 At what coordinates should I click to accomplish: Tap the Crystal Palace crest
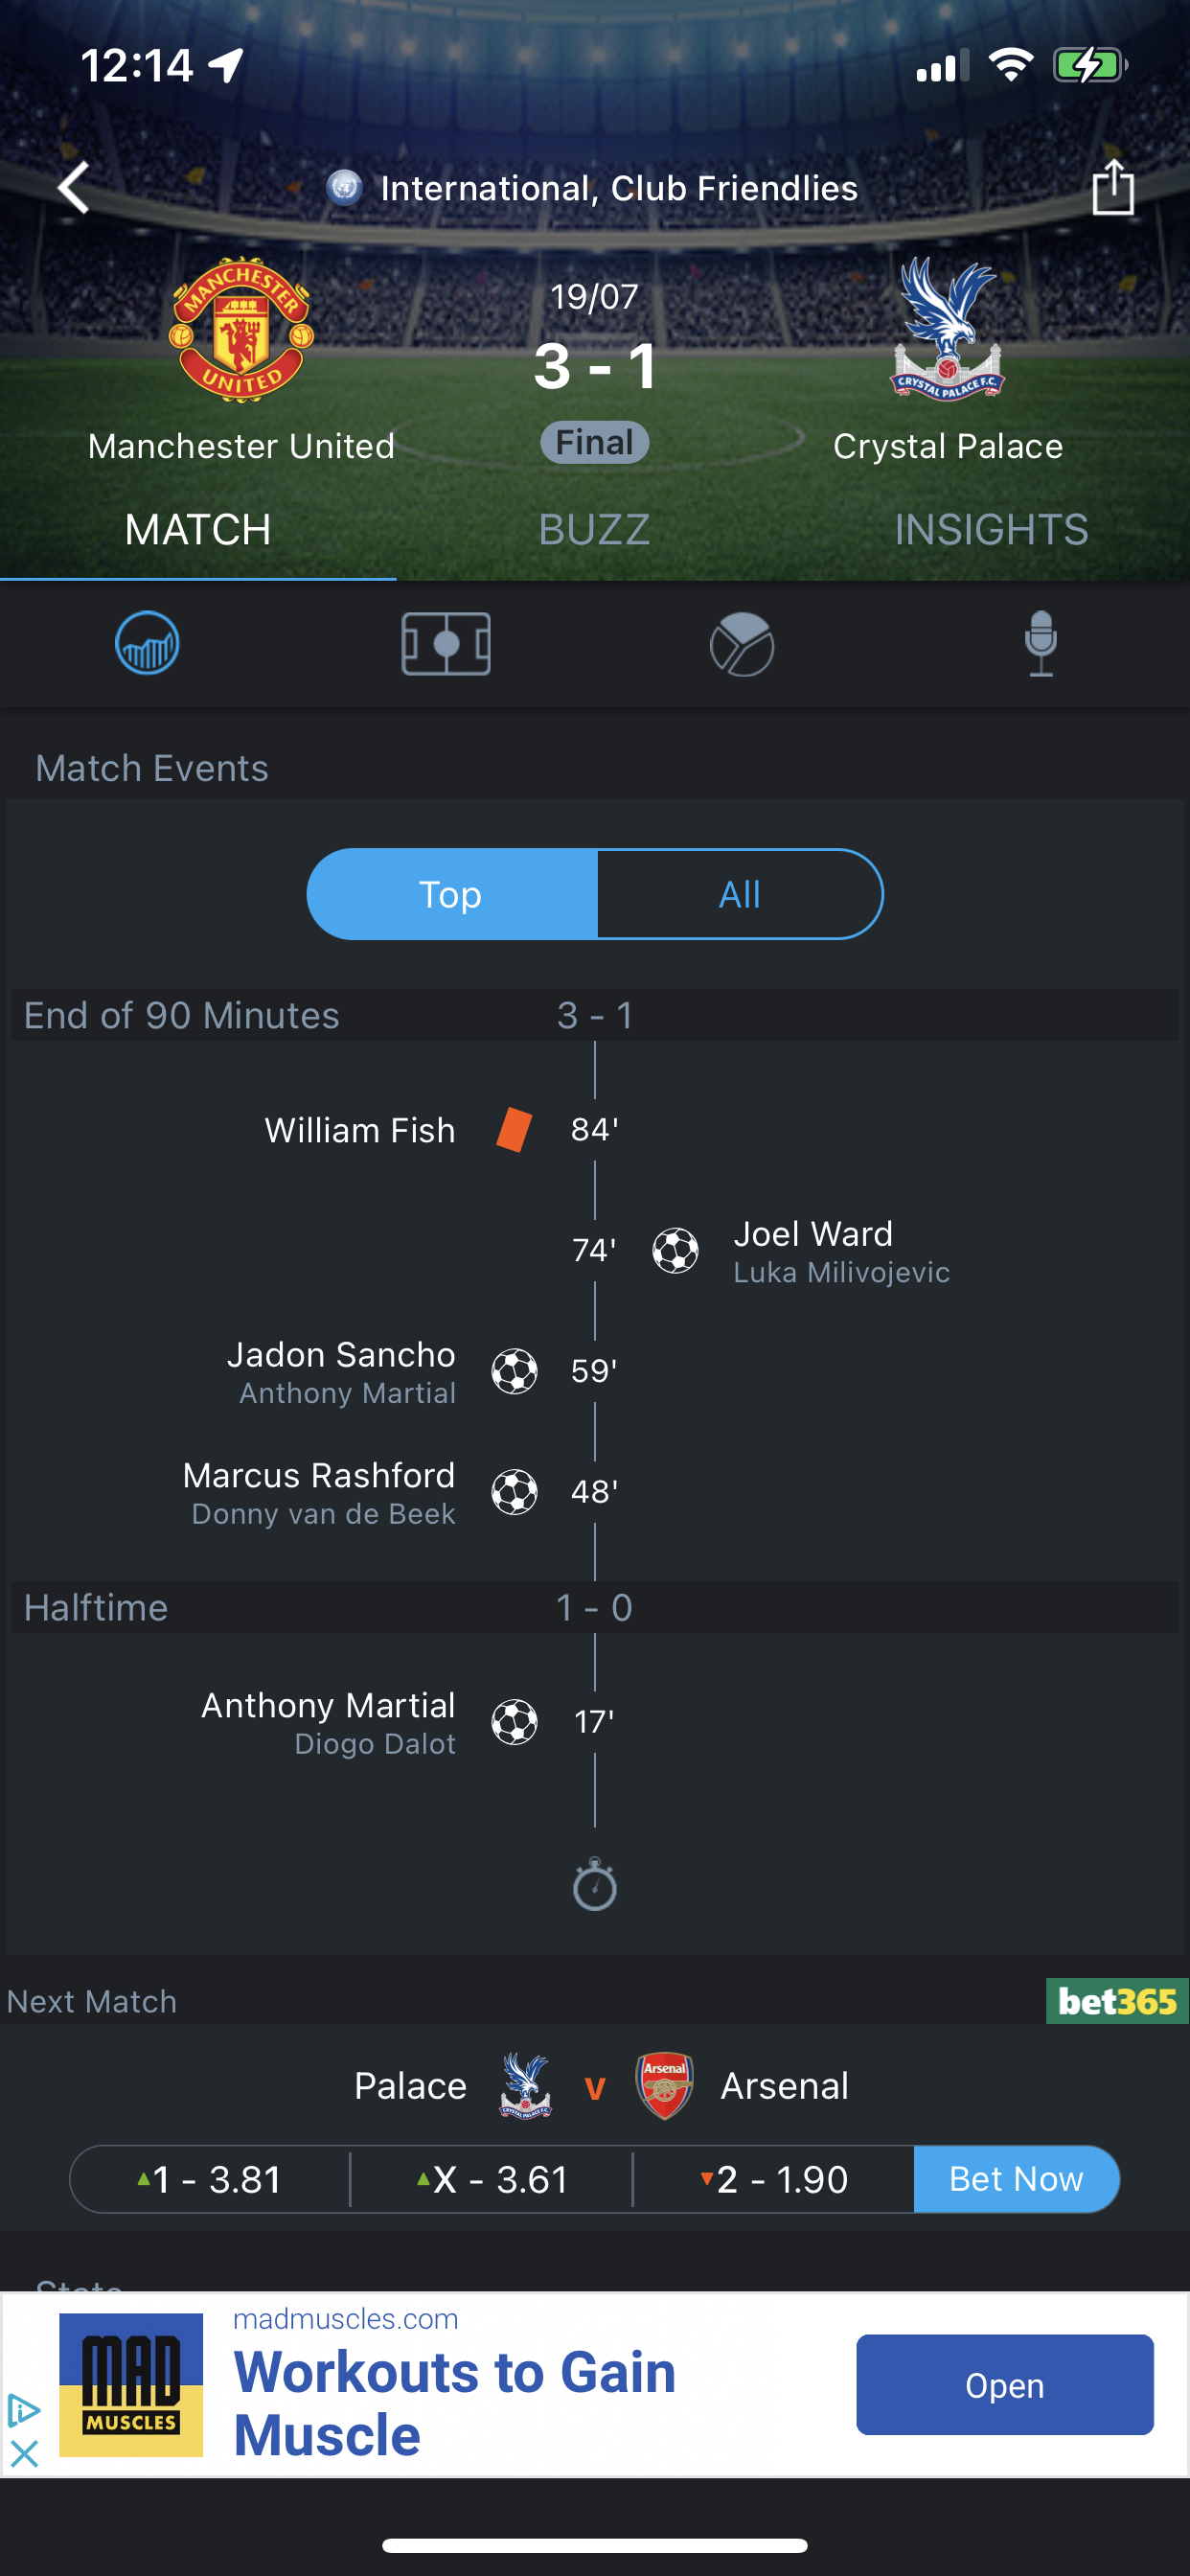947,328
